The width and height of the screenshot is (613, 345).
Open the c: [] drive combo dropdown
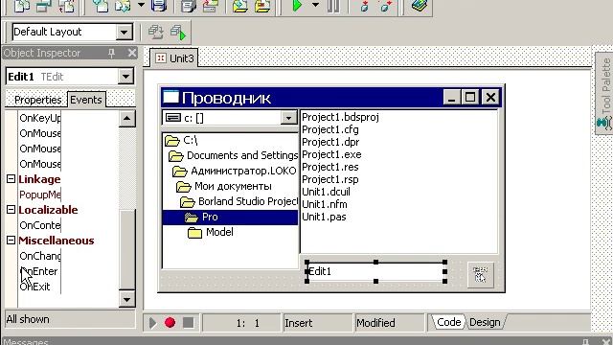click(288, 118)
